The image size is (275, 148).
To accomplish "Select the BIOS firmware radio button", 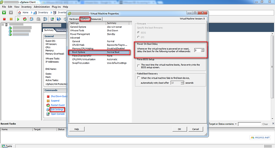I will click(138, 32).
